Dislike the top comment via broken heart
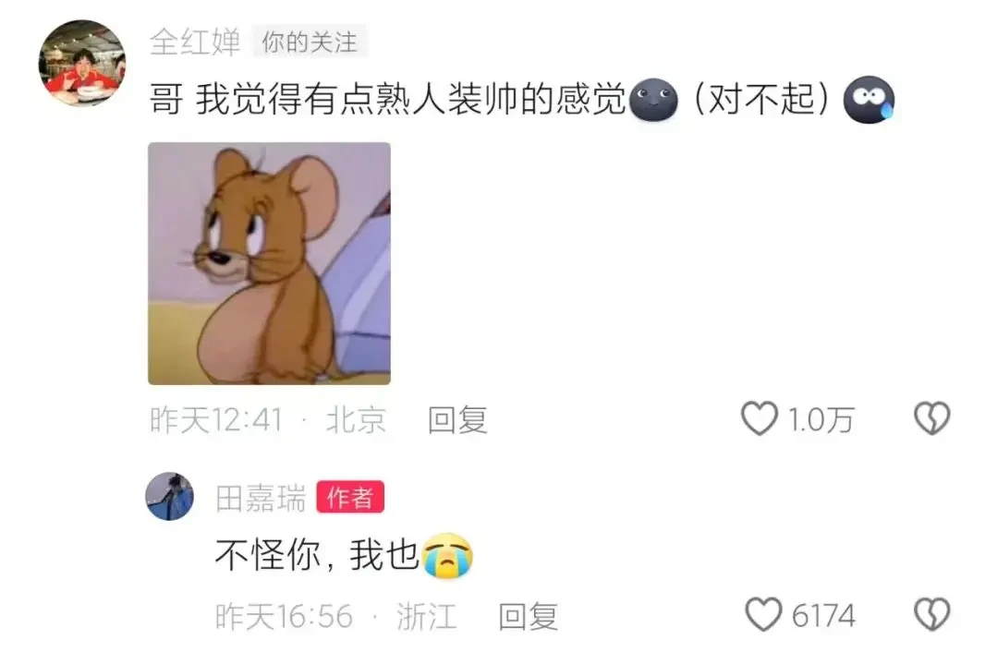This screenshot has width=998, height=664. [x=931, y=418]
